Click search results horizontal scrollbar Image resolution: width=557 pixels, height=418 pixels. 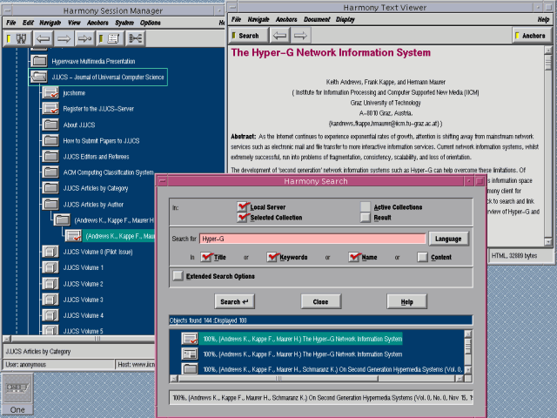tap(317, 379)
